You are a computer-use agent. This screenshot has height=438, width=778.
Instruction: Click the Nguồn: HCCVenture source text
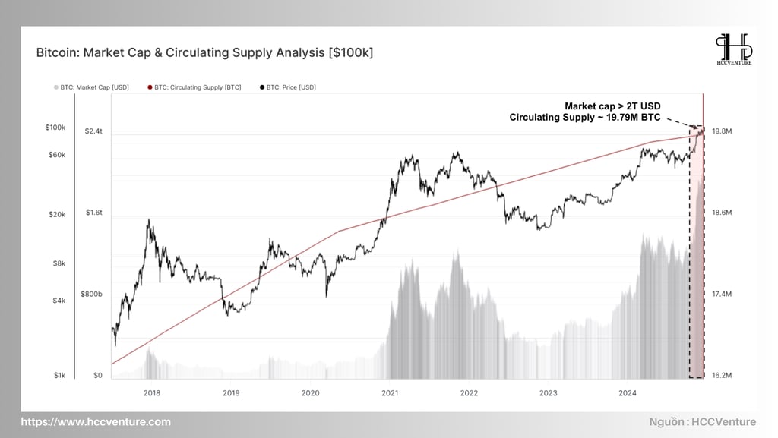(703, 421)
